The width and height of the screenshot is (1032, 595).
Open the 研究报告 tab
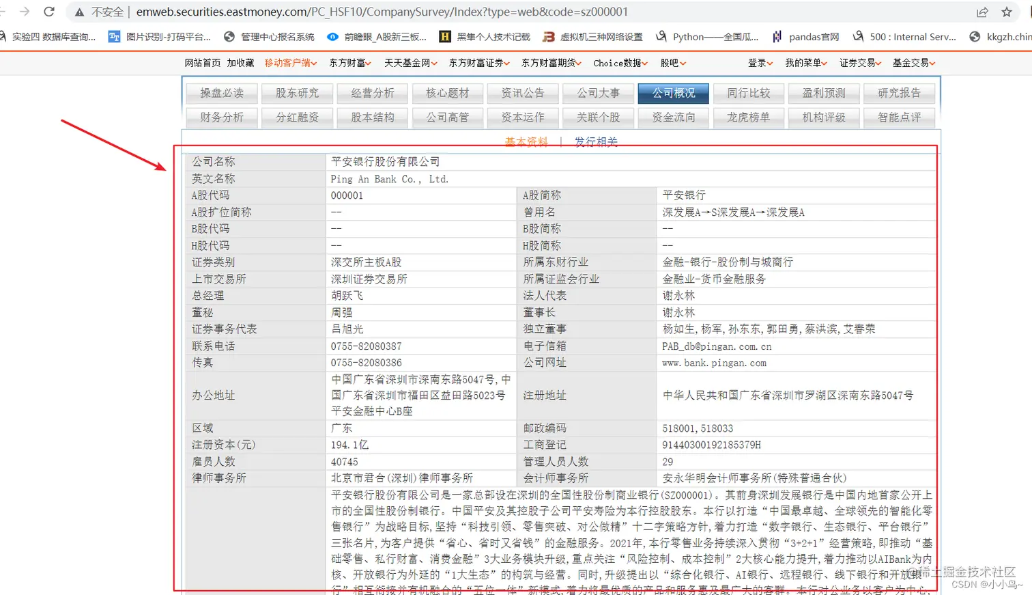900,94
